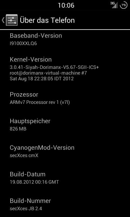Tap the 3G signal strength indicator
The image size is (130, 217).
[x=114, y=5]
